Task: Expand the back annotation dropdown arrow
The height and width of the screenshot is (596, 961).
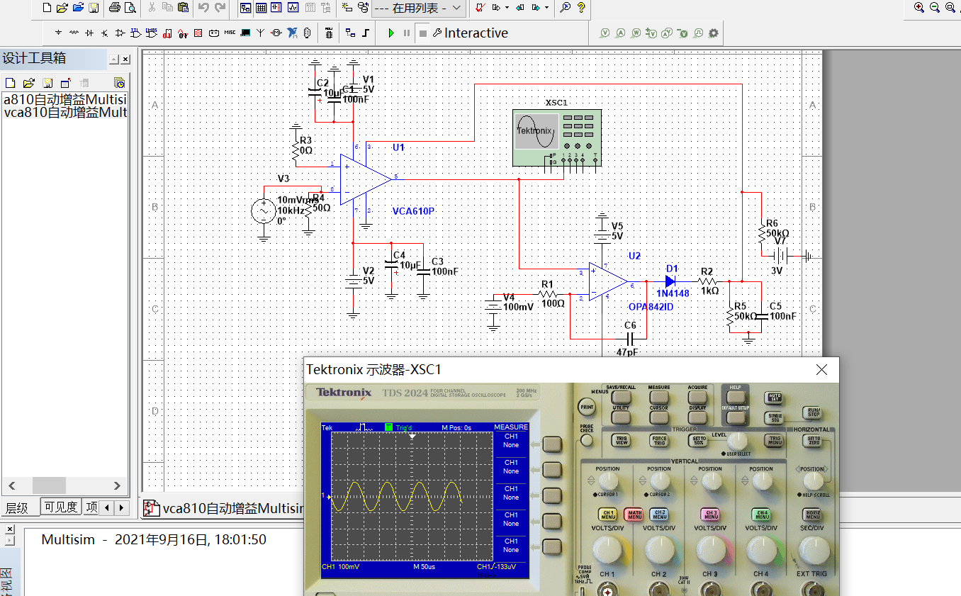Action: [x=507, y=8]
